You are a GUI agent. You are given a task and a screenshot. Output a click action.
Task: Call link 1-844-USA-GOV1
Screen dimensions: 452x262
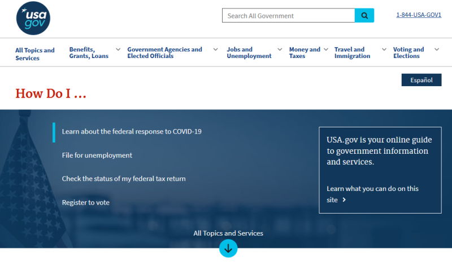419,15
